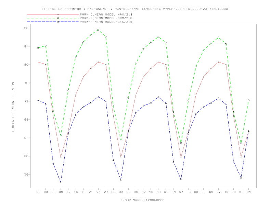This screenshot has width=271, height=209.
Task: Click x-axis tick label 75
Action: tap(226, 192)
